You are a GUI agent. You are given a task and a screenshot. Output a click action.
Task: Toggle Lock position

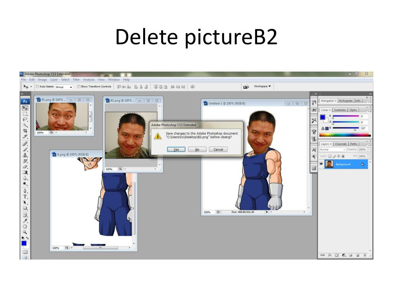click(x=339, y=156)
